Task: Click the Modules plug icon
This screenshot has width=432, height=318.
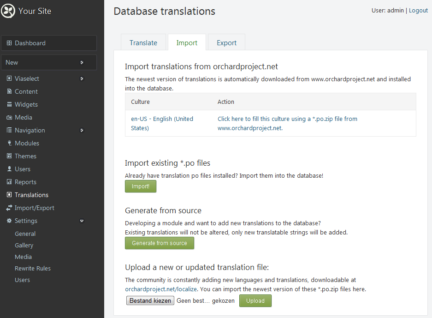Action: pyautogui.click(x=9, y=144)
